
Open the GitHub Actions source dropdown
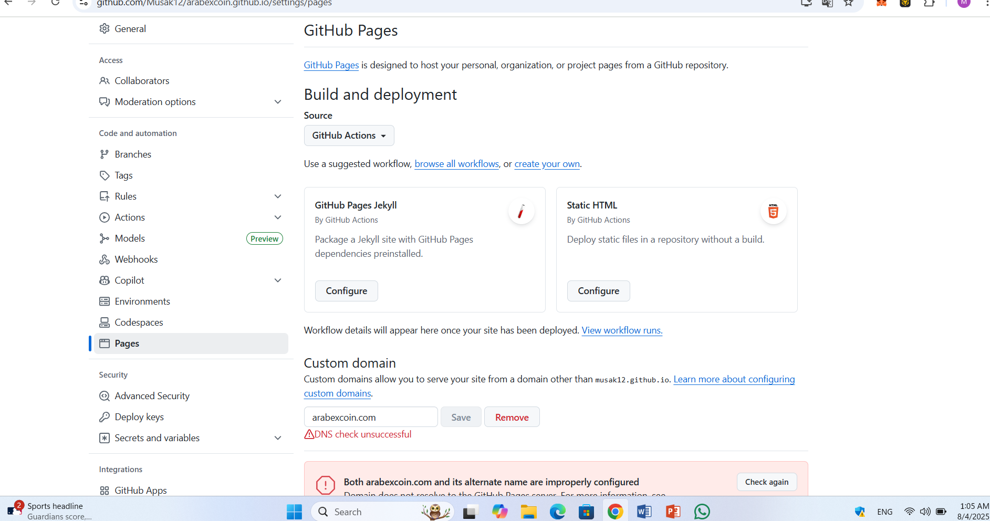[349, 136]
